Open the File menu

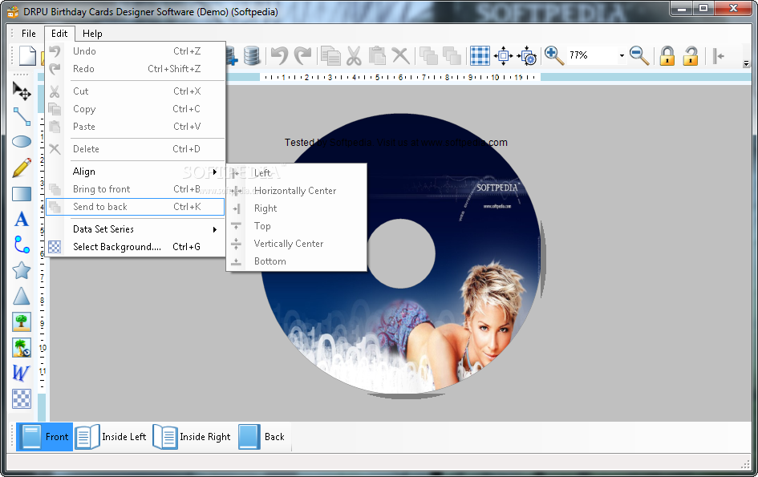coord(29,34)
